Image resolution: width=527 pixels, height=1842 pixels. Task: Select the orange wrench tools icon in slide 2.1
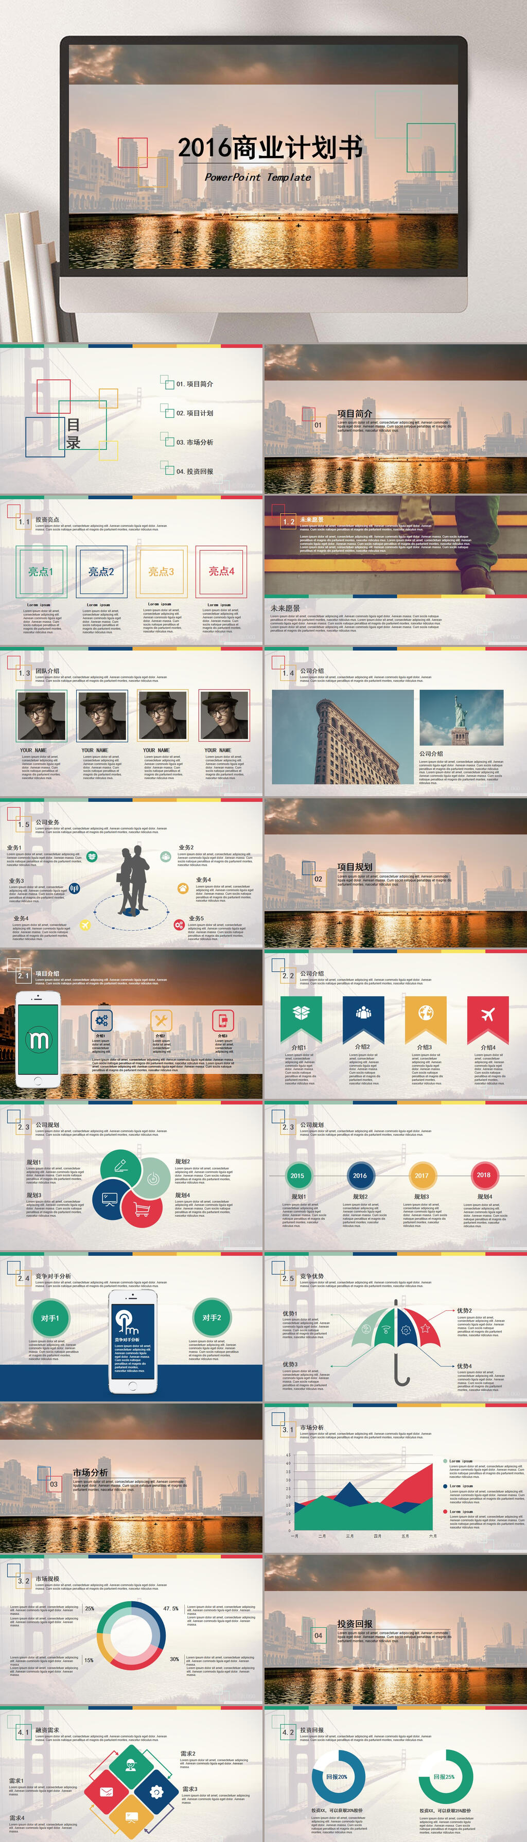point(162,1021)
